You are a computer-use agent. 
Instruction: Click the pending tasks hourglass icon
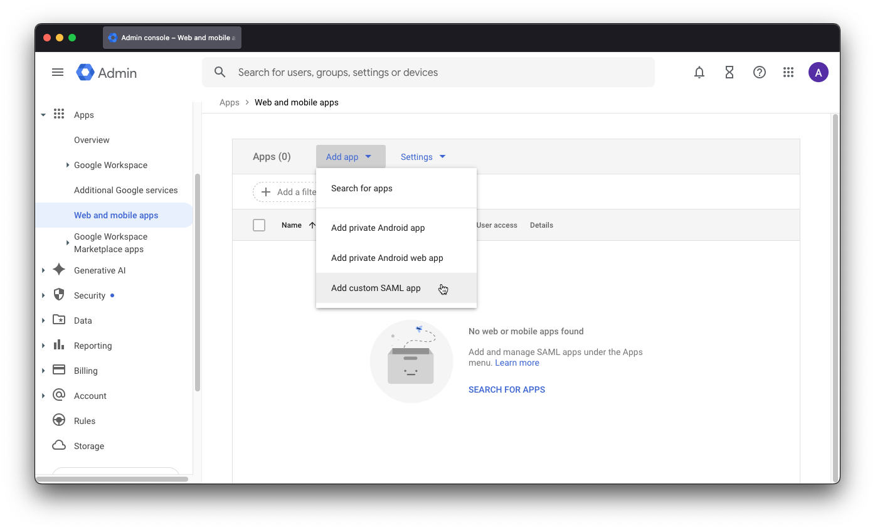point(729,72)
